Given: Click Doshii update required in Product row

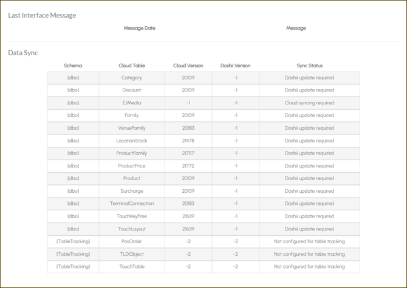Looking at the screenshot, I should tap(309, 178).
